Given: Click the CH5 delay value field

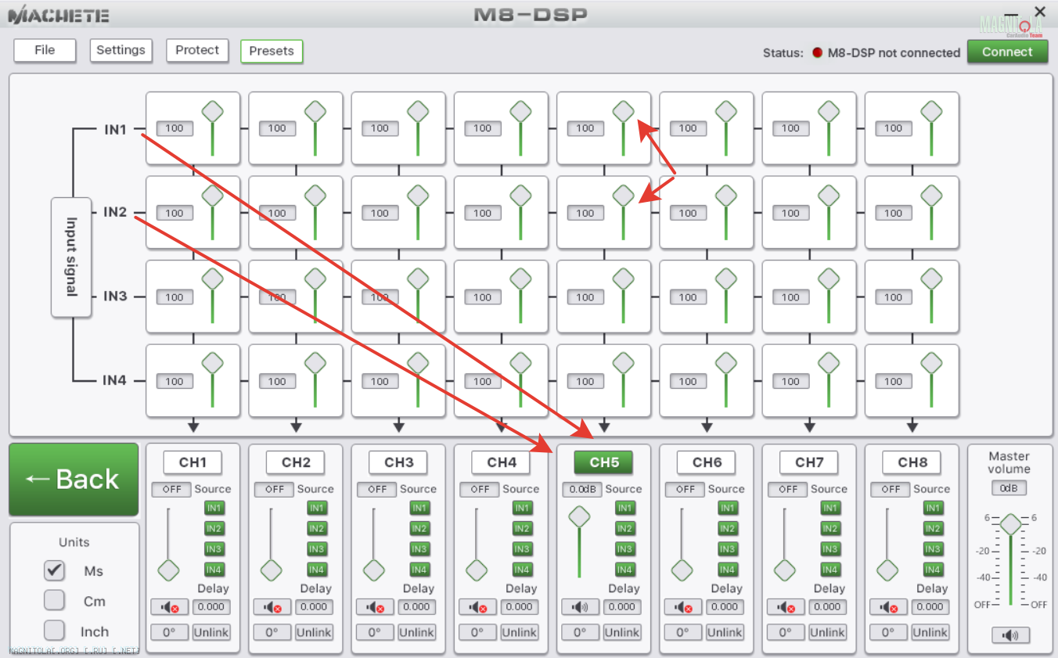Looking at the screenshot, I should point(622,607).
